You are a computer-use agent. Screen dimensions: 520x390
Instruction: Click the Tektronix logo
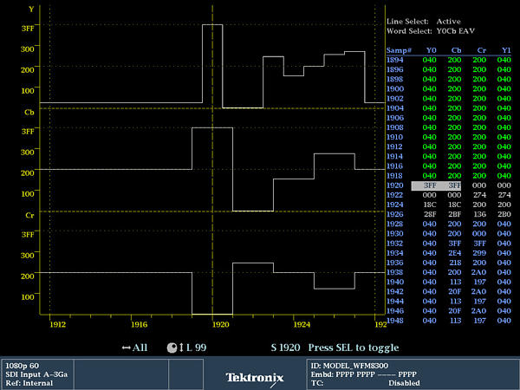[255, 377]
